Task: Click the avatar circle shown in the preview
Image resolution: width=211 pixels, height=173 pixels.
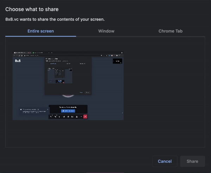Action: (x=68, y=96)
